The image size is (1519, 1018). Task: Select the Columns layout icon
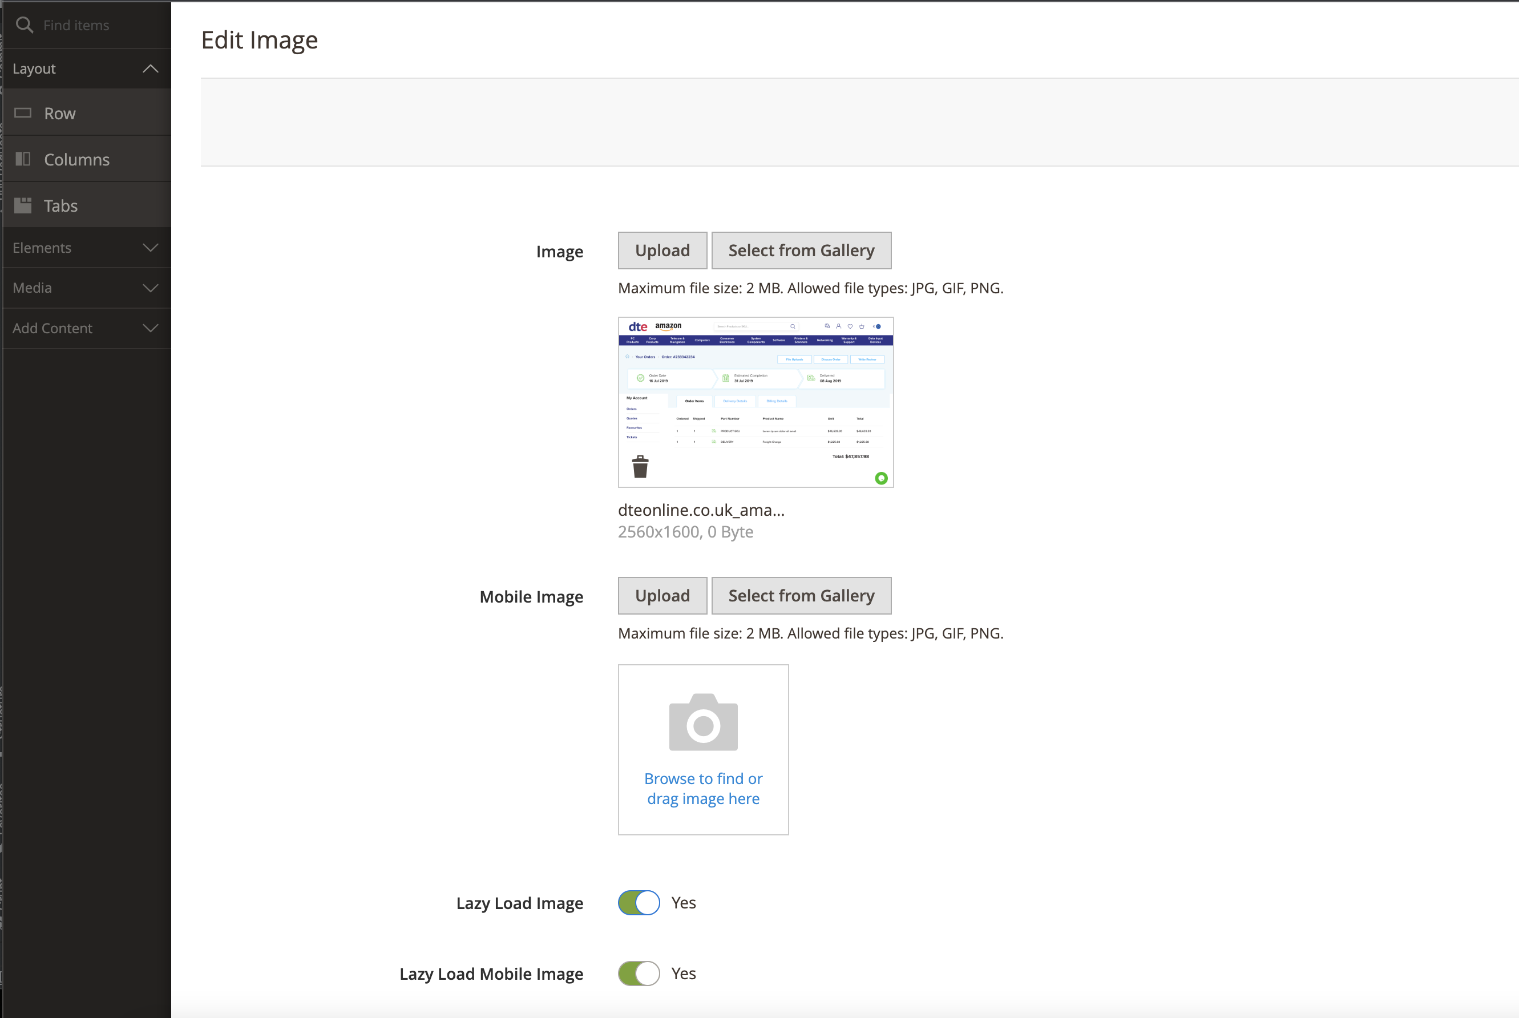(23, 159)
